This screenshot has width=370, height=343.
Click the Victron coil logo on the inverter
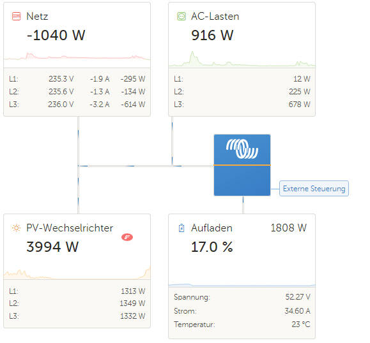tap(242, 149)
